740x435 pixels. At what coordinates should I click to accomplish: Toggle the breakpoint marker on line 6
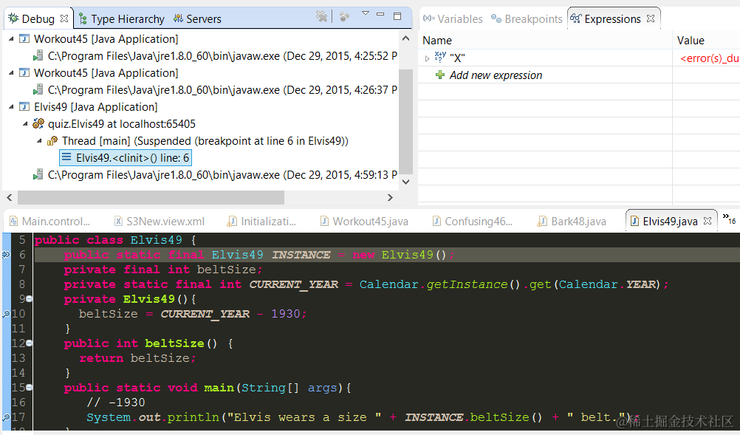(6, 255)
